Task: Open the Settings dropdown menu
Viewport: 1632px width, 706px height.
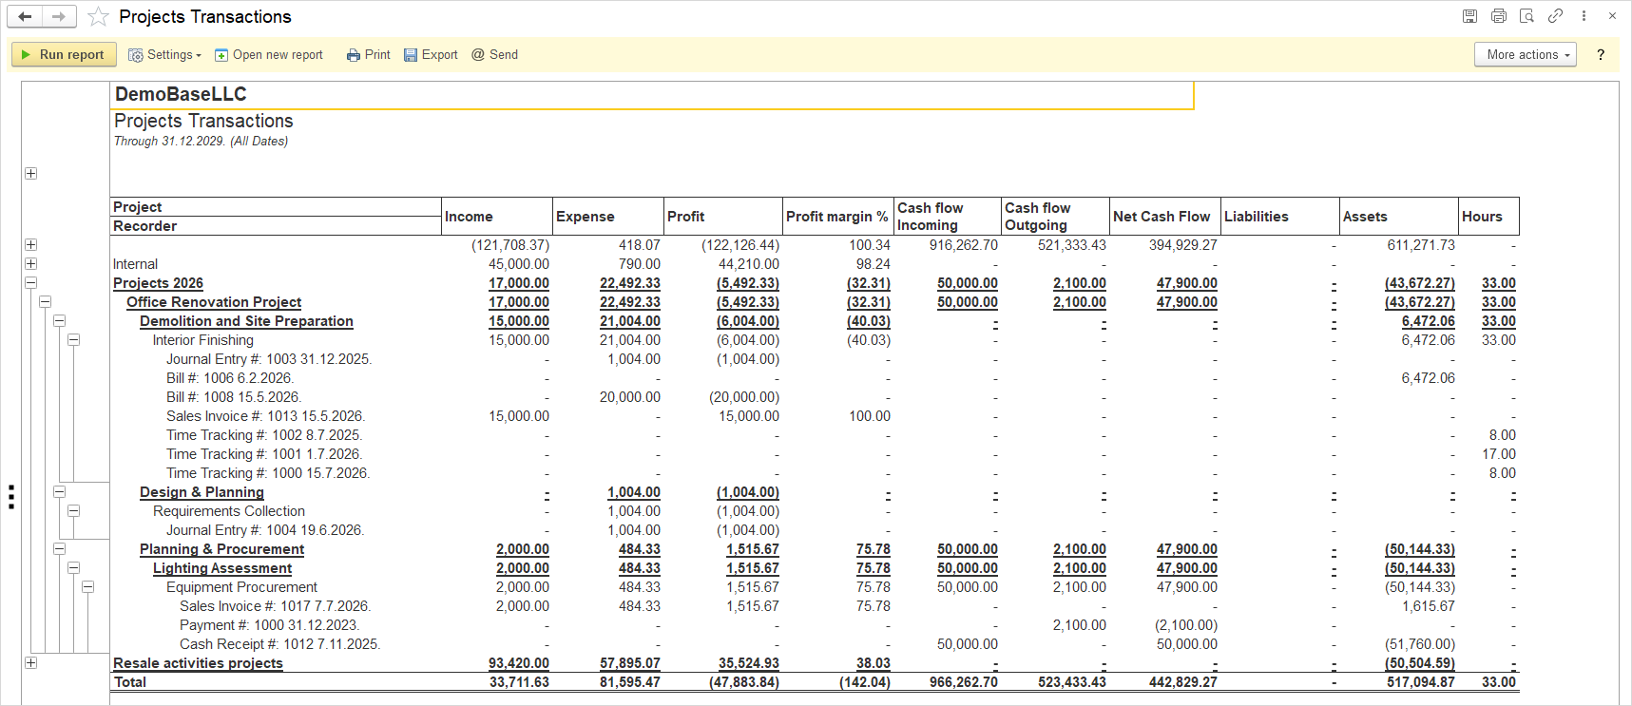Action: [164, 55]
